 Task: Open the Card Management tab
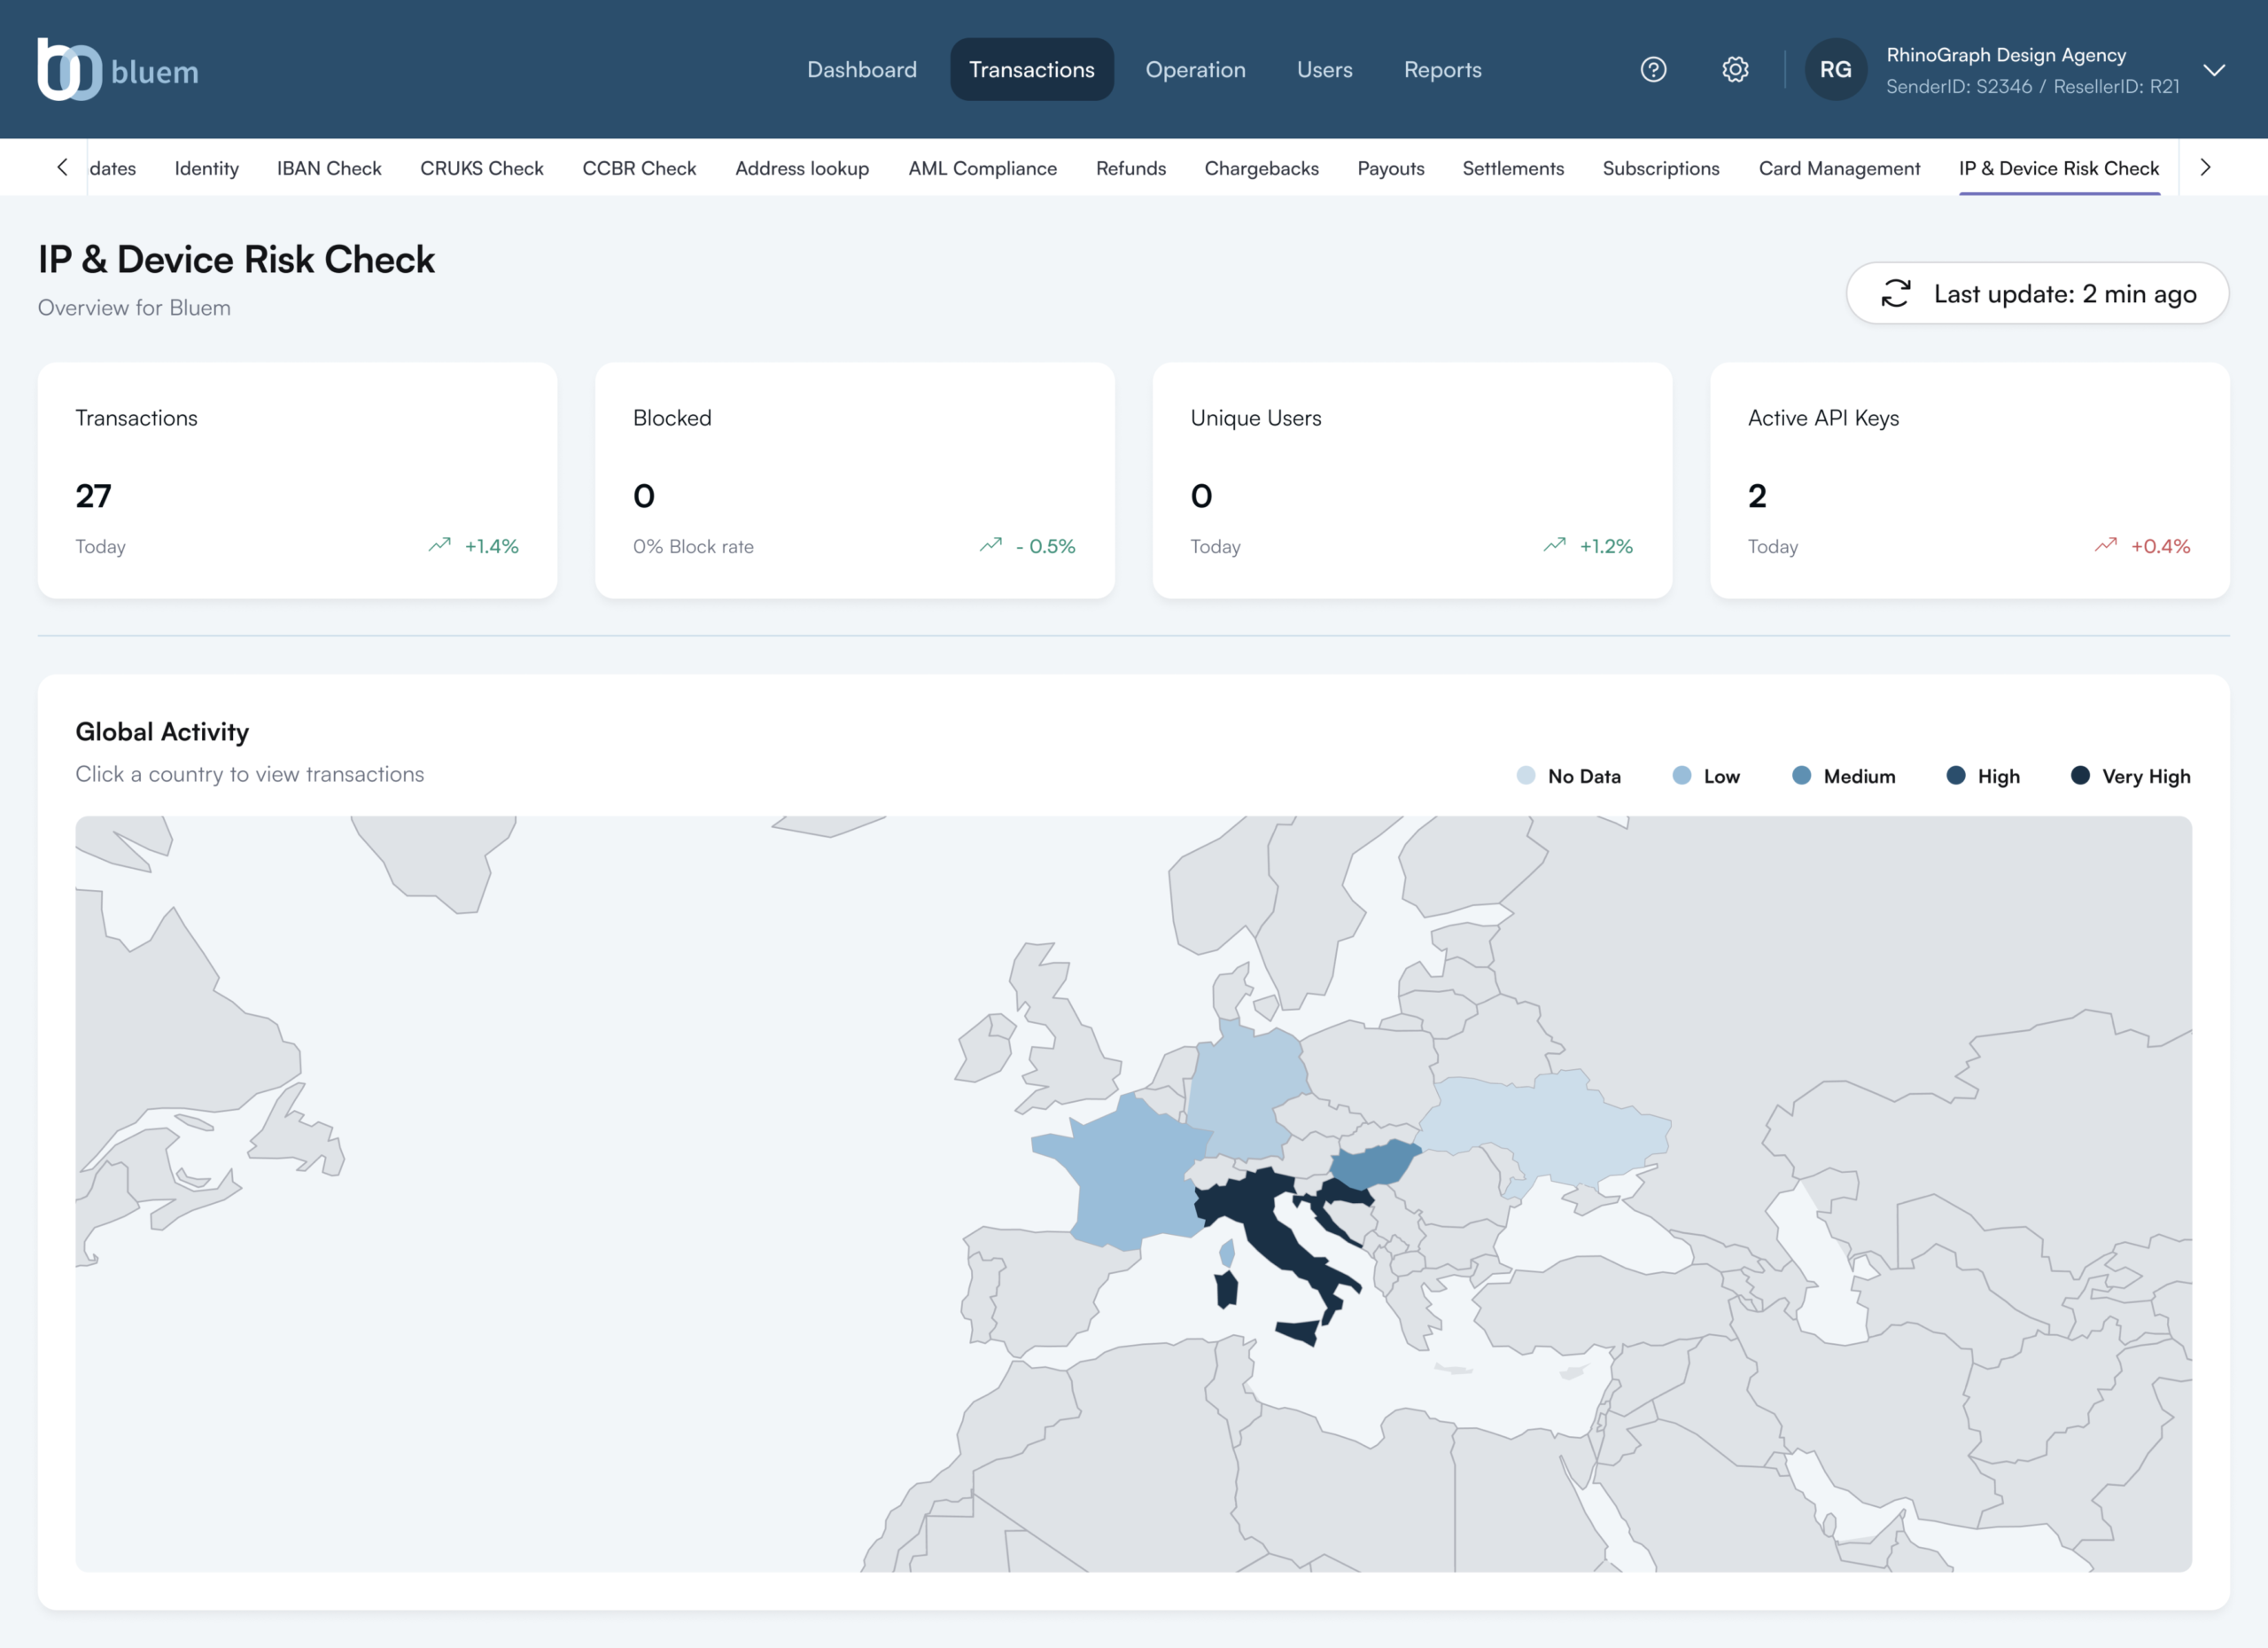(1839, 168)
